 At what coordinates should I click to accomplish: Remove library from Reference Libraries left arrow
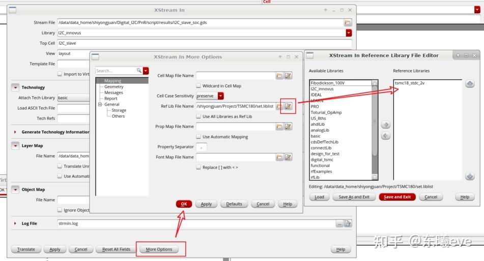click(x=386, y=136)
